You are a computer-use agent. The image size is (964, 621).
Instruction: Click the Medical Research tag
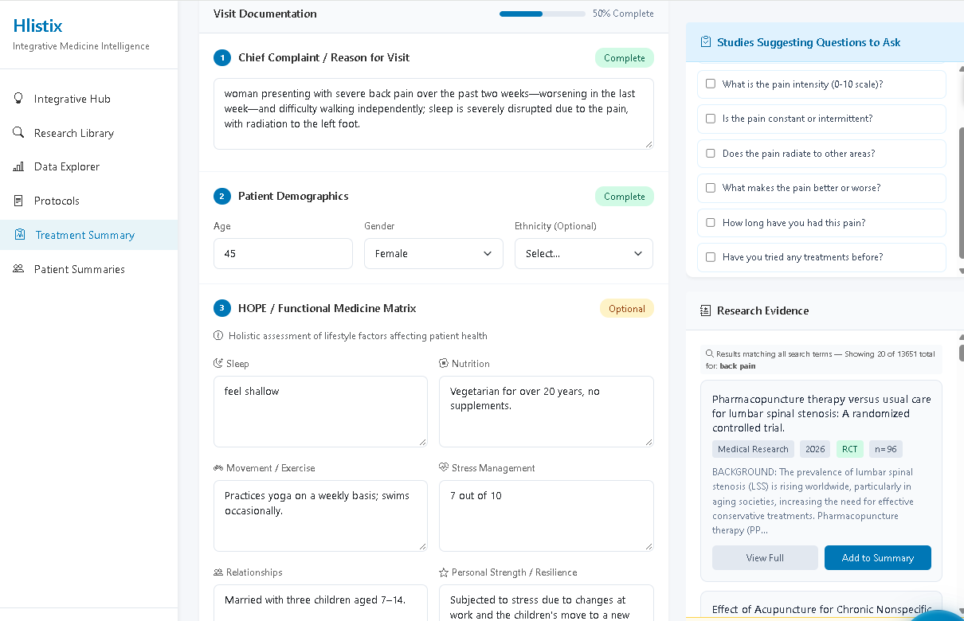tap(754, 449)
